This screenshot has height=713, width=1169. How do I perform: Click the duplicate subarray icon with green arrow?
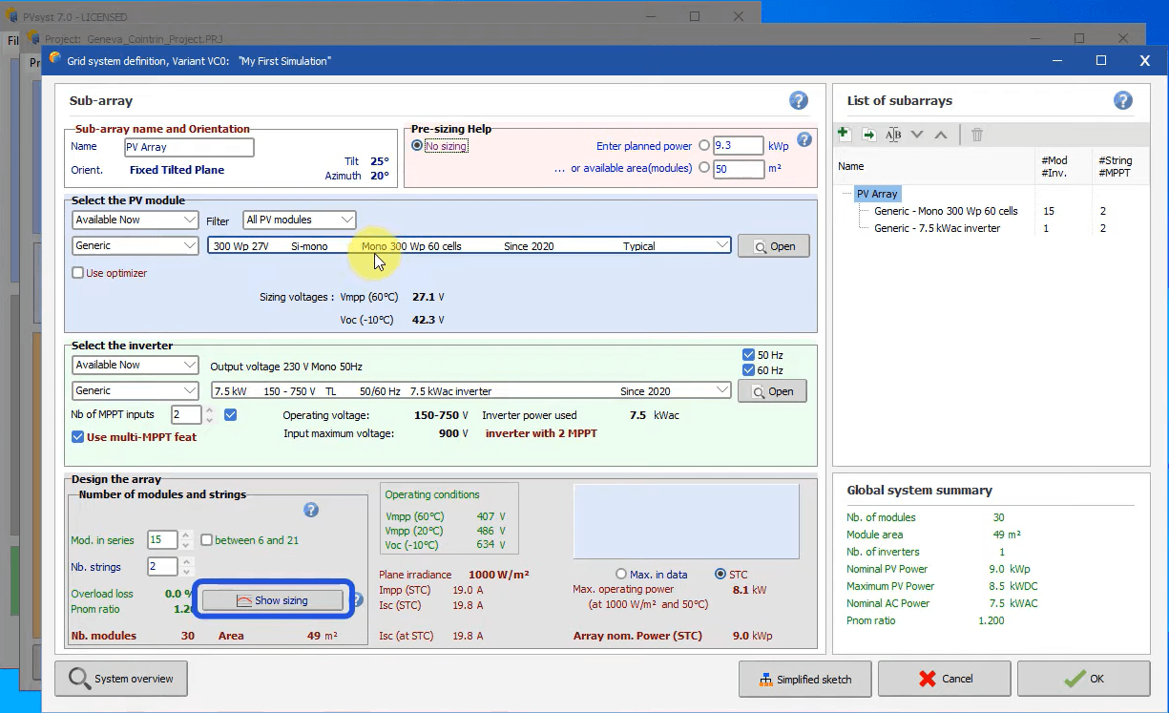868,135
